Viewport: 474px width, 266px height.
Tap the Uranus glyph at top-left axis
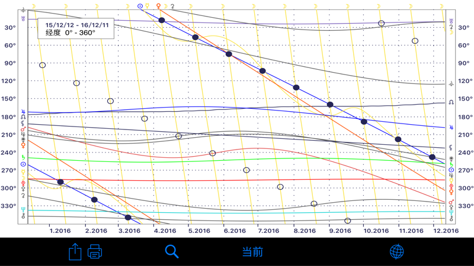(23, 18)
